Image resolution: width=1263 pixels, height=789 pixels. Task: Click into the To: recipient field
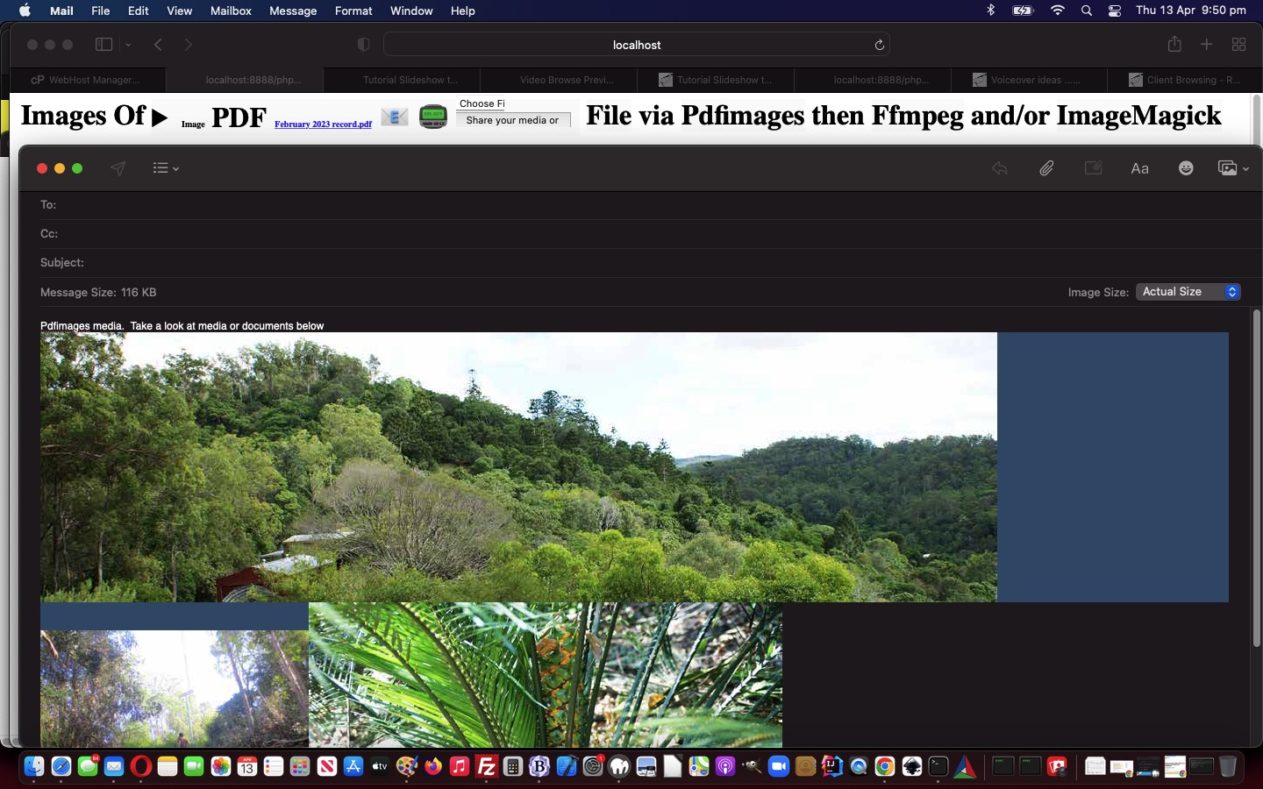point(614,205)
